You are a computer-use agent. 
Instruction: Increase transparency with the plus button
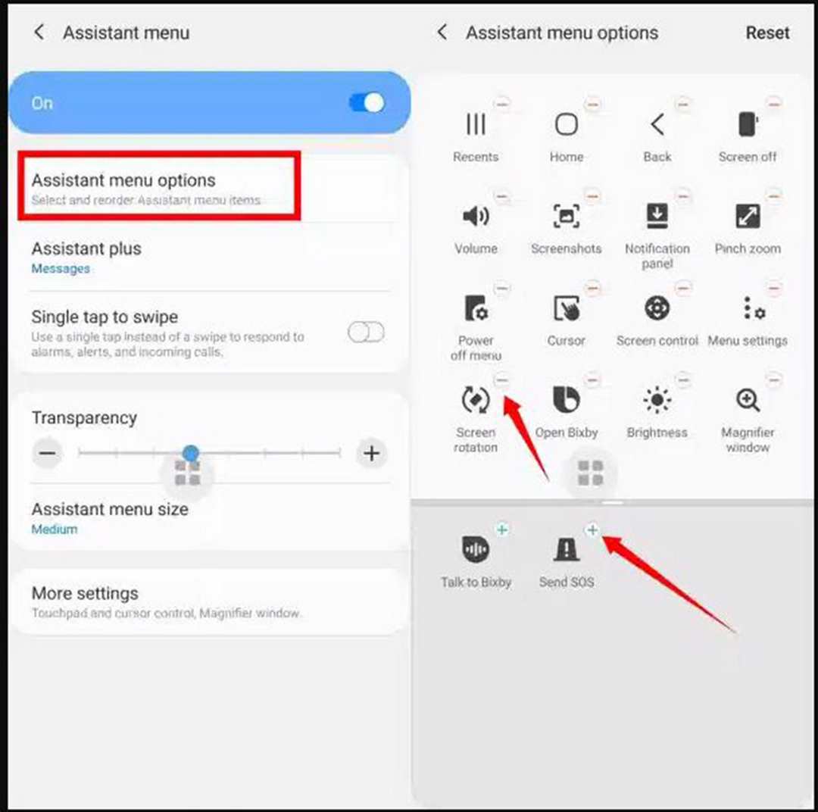pos(371,453)
